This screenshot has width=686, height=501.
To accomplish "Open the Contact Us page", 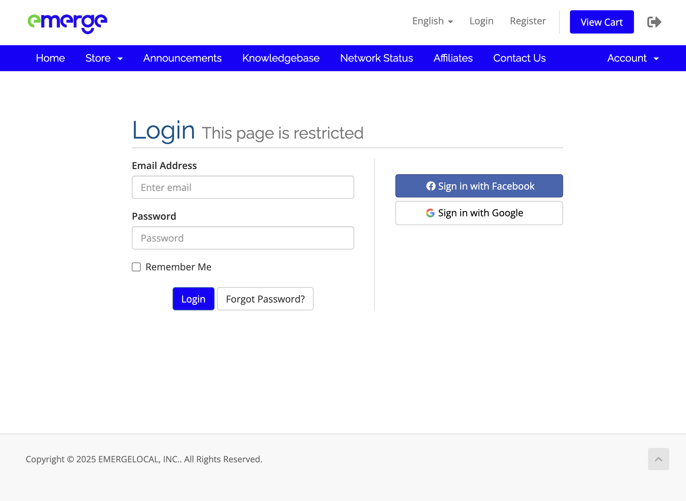I will pos(519,58).
